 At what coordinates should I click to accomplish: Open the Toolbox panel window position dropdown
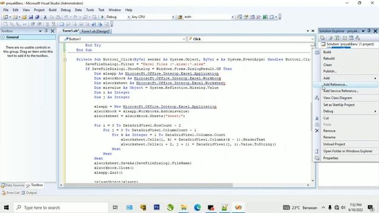[x=40, y=31]
